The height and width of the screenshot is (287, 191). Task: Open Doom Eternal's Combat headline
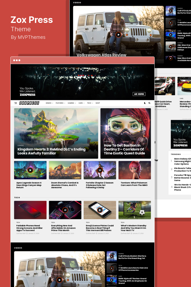tap(65, 185)
